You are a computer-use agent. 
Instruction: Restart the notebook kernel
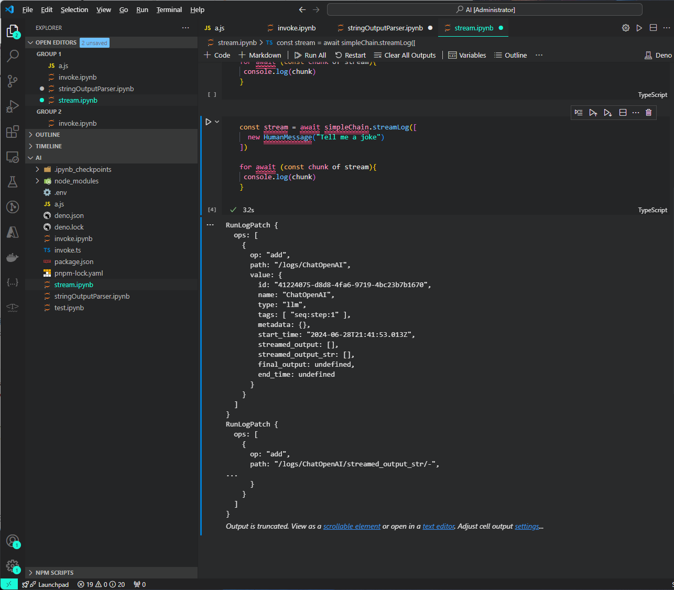tap(351, 55)
